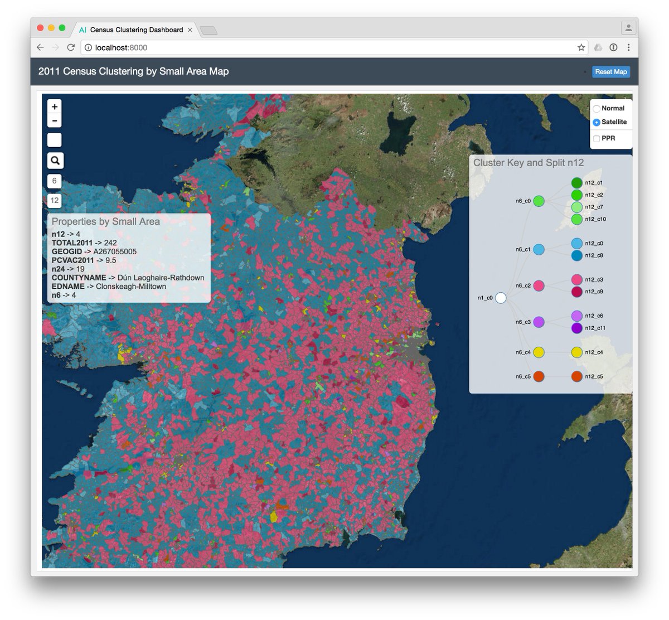Viewport: 669px width, 620px height.
Task: Select the Satellite basemap radio
Action: (x=597, y=122)
